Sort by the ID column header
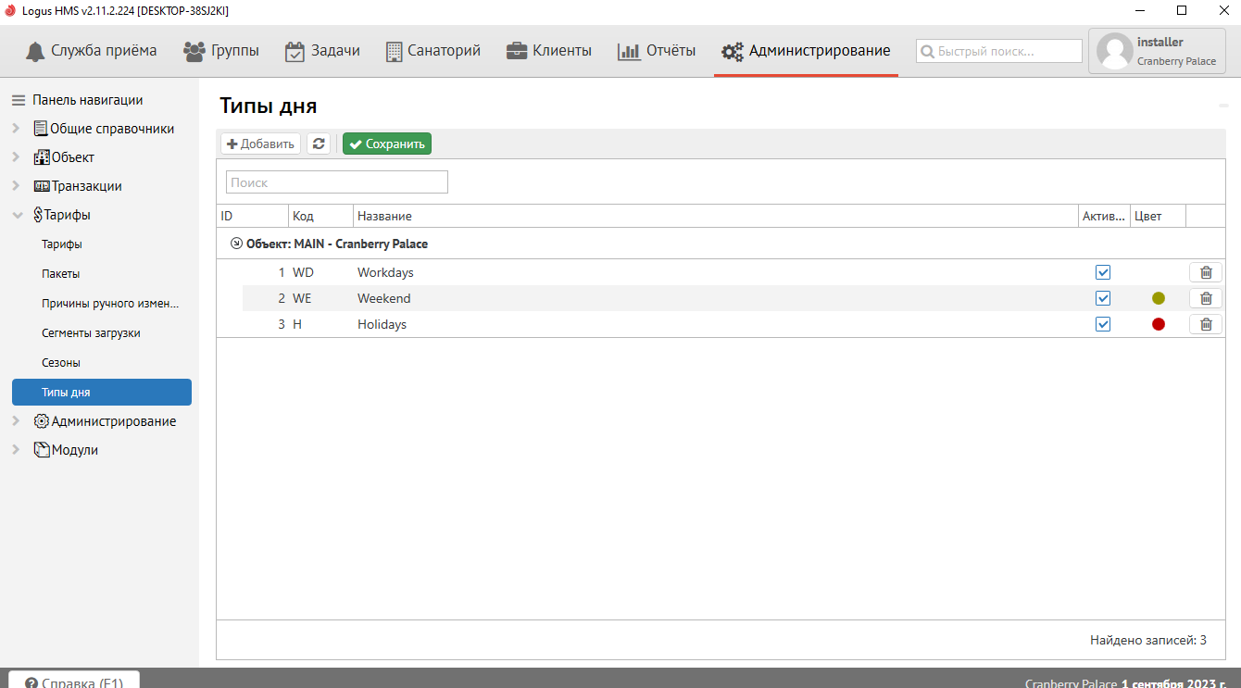1241x688 pixels. 253,216
